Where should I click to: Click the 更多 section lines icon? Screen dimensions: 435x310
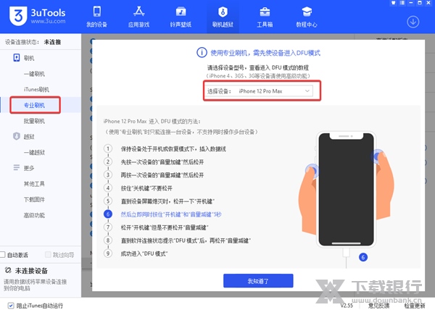(x=17, y=167)
